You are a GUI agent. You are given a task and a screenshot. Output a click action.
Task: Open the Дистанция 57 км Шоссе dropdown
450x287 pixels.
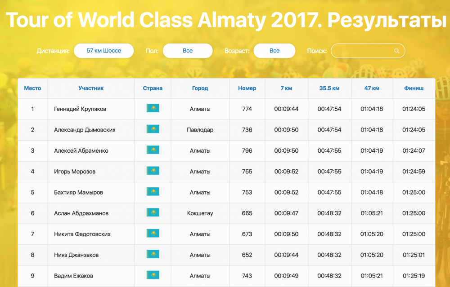(104, 51)
